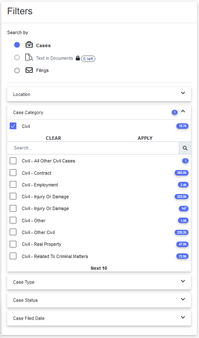Screen dimensions: 199x338
Task: Click the Case Status panel title
Action: click(x=25, y=300)
